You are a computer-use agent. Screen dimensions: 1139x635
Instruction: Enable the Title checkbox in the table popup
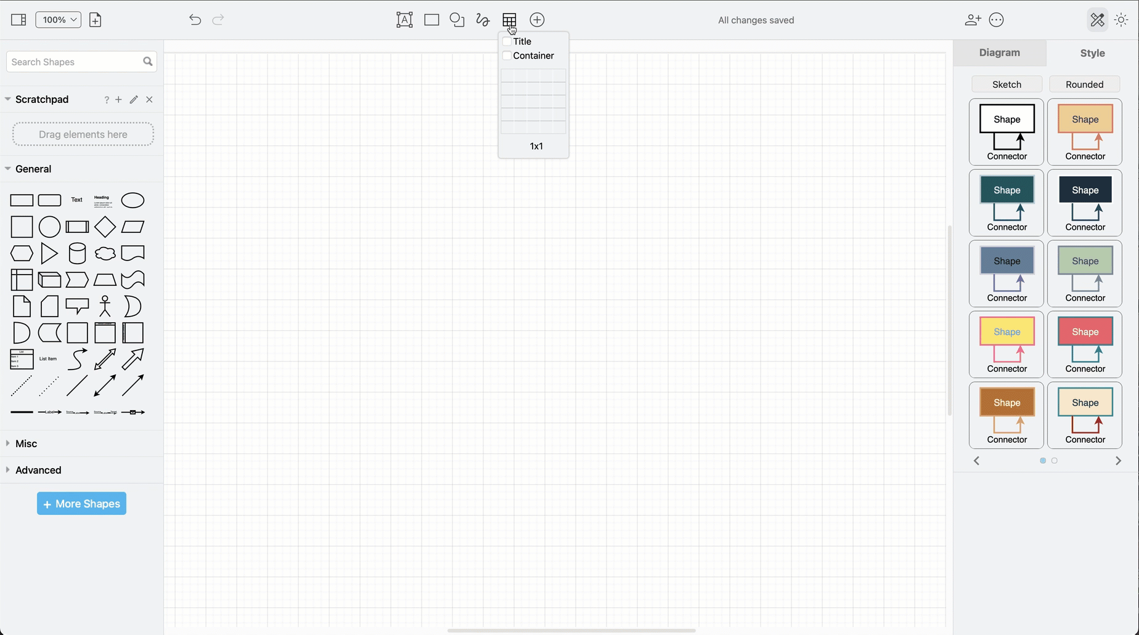pos(506,41)
